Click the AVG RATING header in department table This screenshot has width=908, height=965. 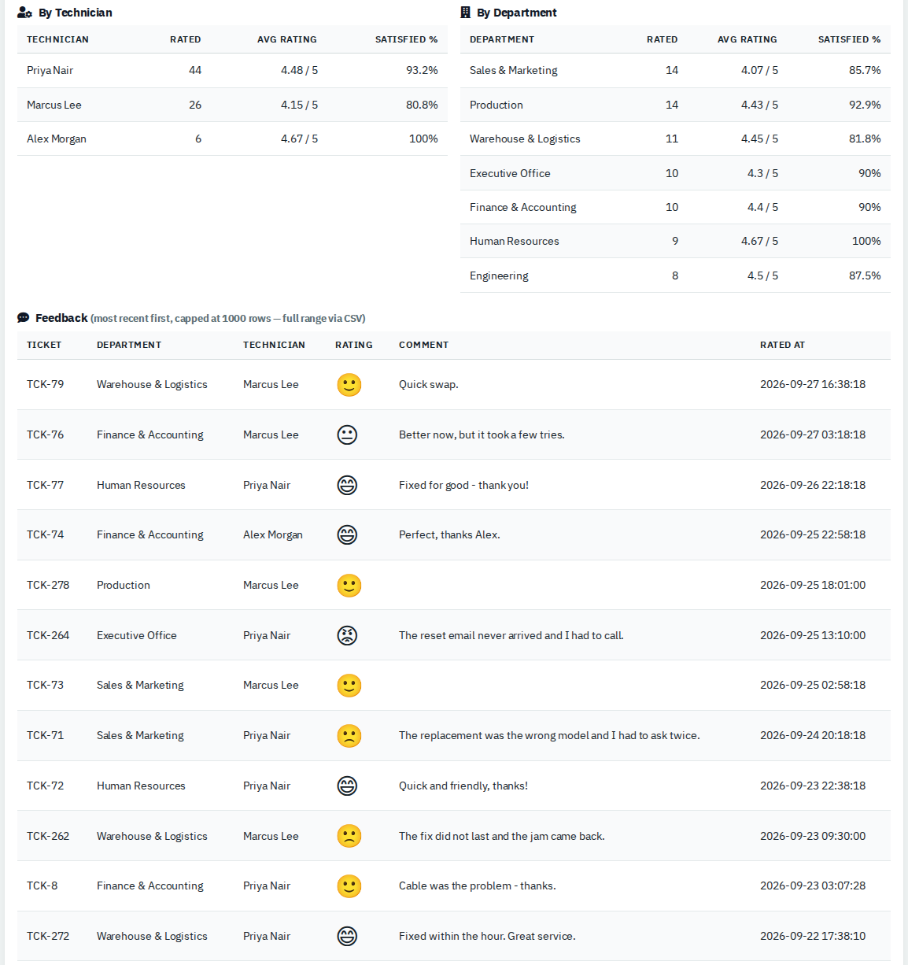747,39
